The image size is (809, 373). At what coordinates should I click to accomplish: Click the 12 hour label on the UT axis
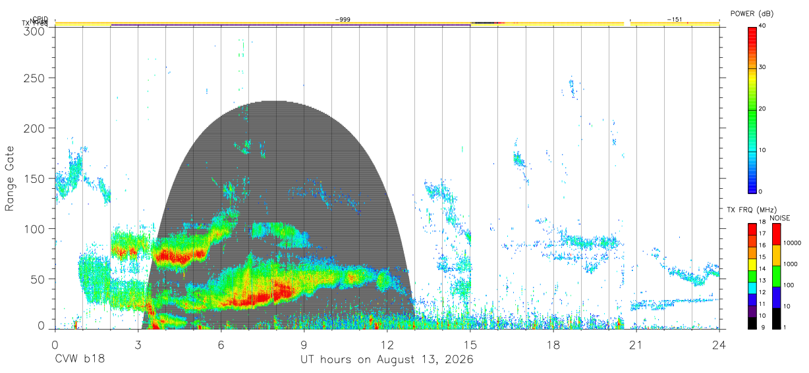[387, 344]
